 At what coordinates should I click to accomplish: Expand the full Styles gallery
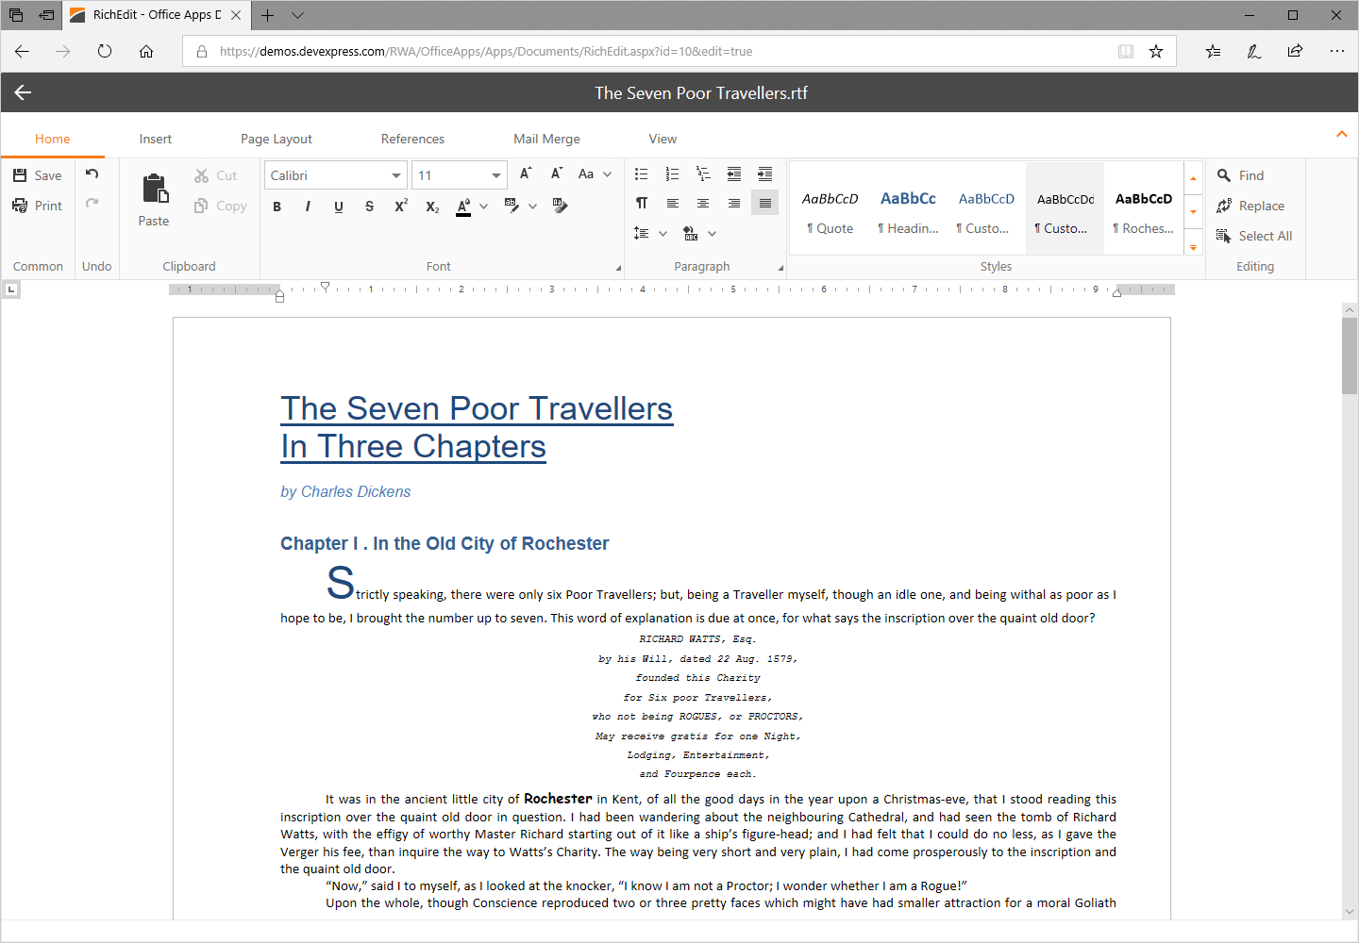tap(1193, 248)
